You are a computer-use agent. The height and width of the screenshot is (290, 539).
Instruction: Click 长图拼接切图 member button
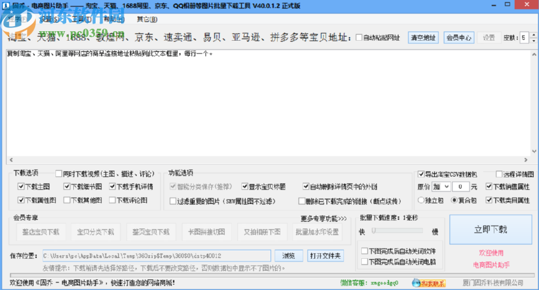pos(206,232)
